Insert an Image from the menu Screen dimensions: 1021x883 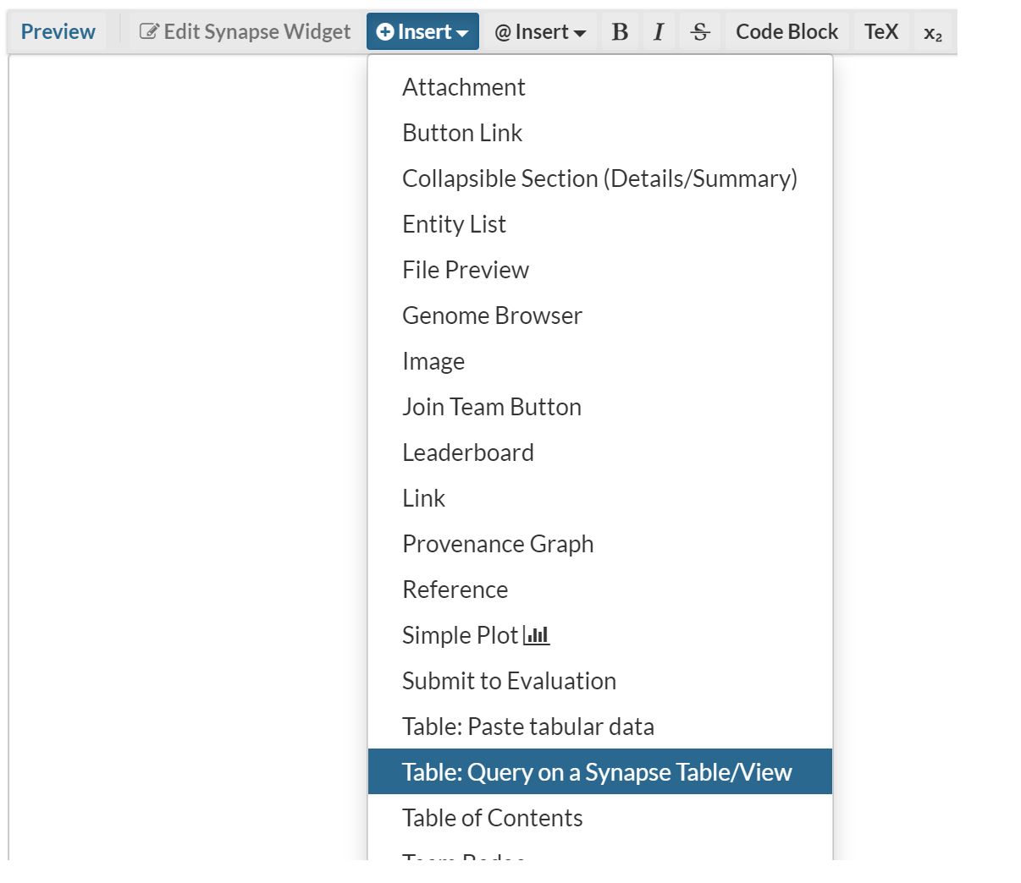click(433, 360)
